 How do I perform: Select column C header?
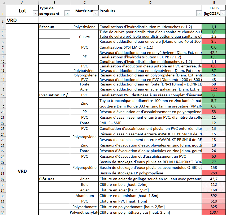(x=84, y=3)
